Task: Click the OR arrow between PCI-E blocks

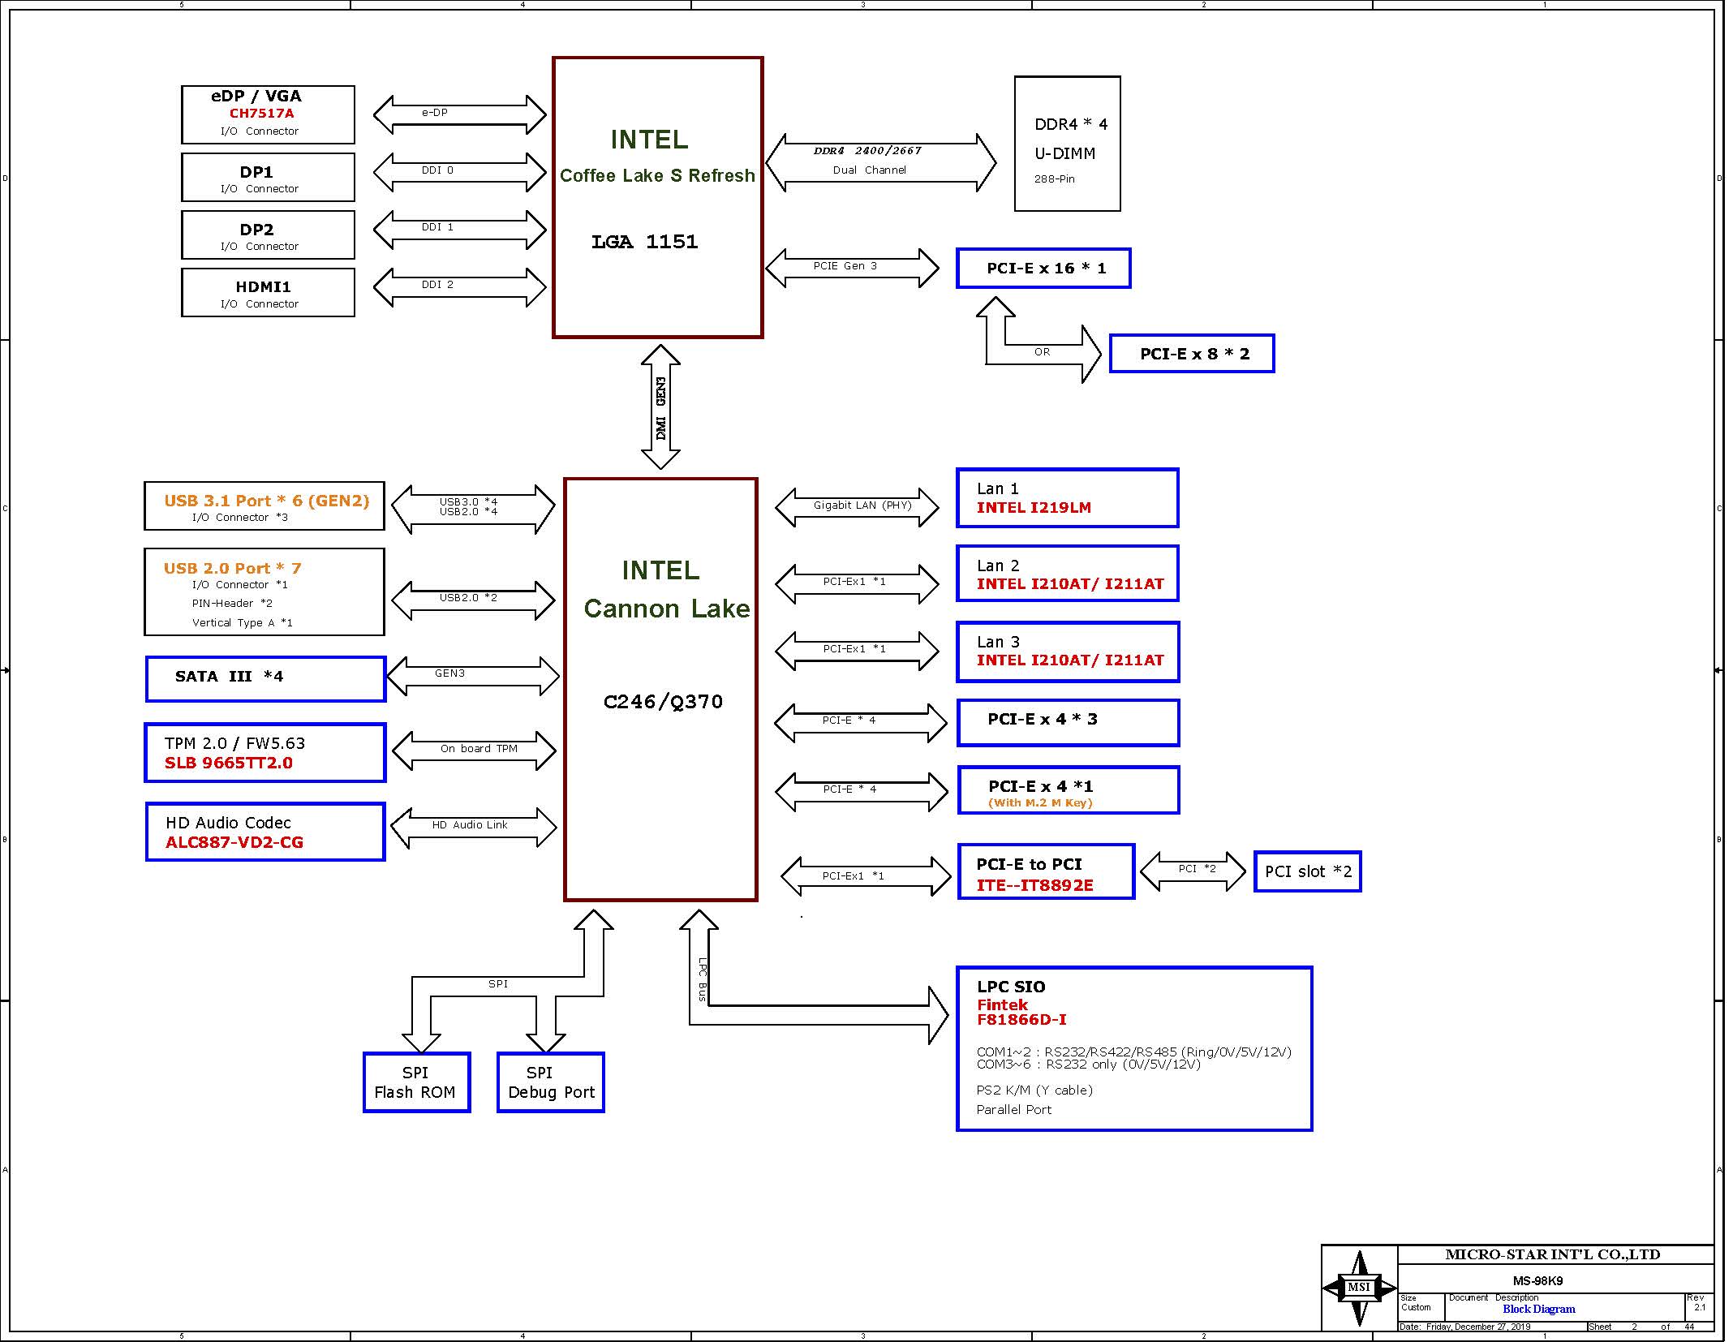Action: (x=1043, y=353)
